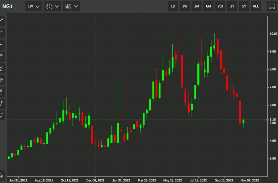
Task: Click the 4.00 price axis label
Action: tap(272, 141)
